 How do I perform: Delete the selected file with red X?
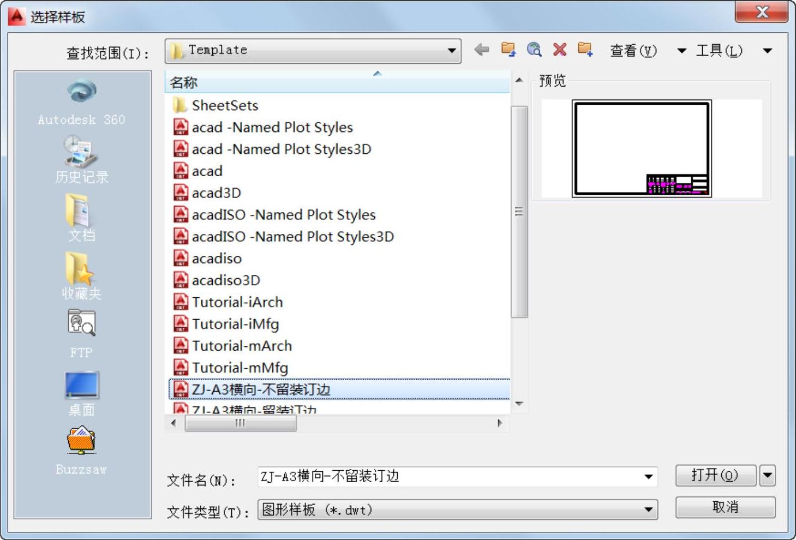coord(560,50)
